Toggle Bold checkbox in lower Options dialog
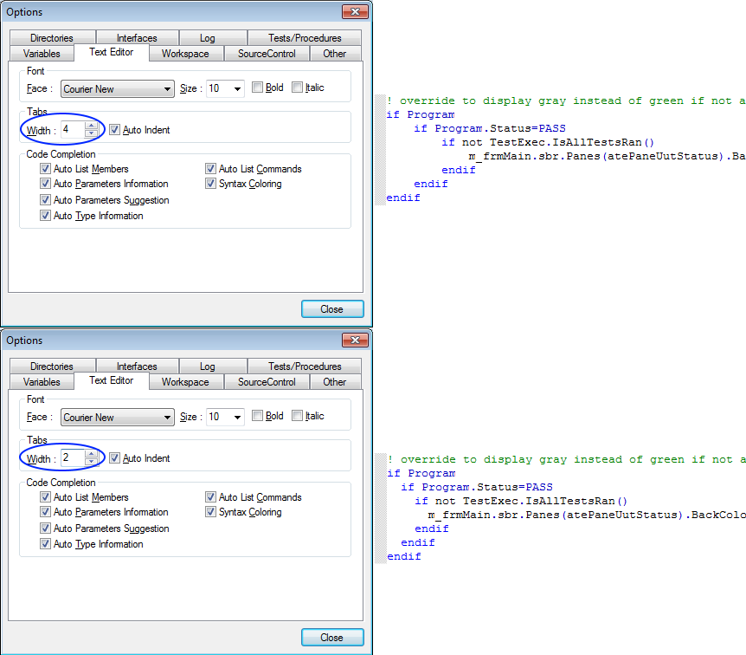 257,415
